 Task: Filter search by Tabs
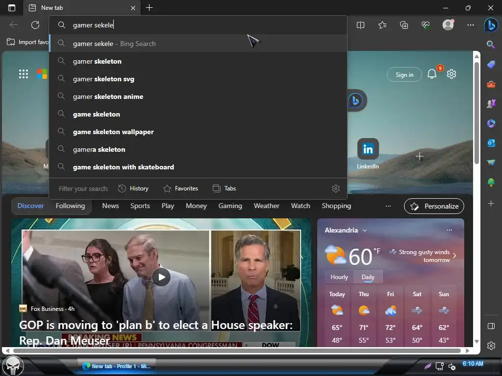coord(225,188)
